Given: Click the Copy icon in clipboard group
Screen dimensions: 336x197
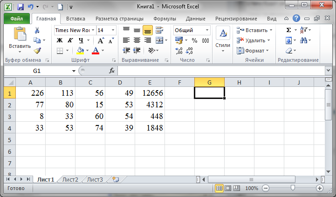Looking at the screenshot, I should [x=37, y=40].
